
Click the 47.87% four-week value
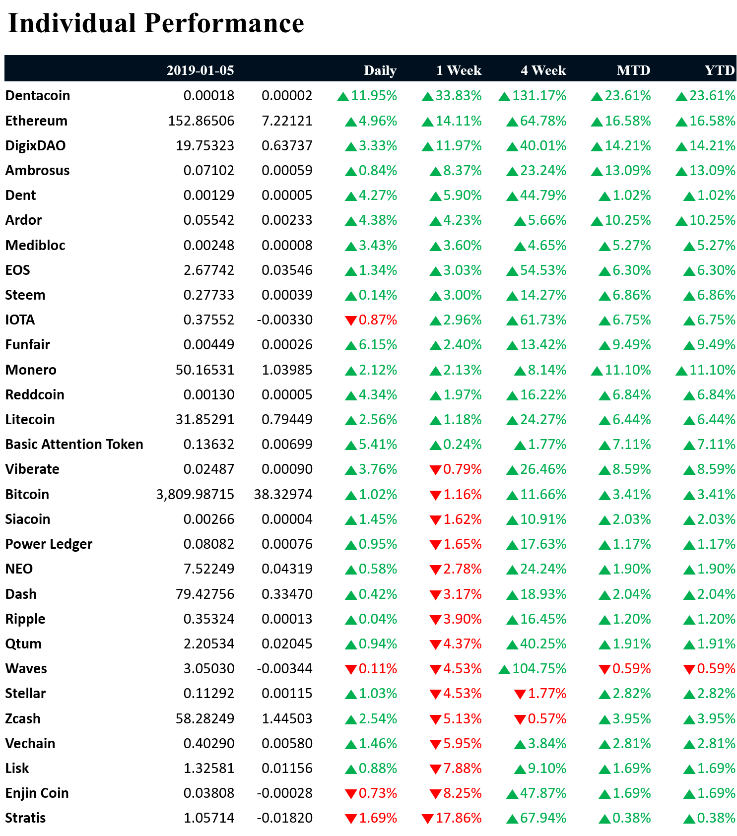[543, 793]
